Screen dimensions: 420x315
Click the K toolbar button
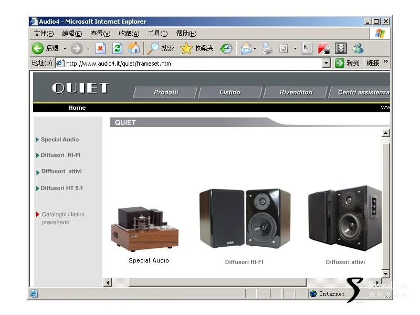coord(306,48)
